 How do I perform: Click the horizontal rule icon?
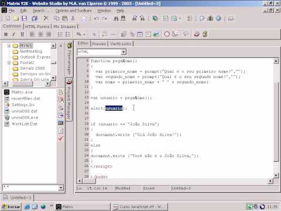click(x=113, y=35)
